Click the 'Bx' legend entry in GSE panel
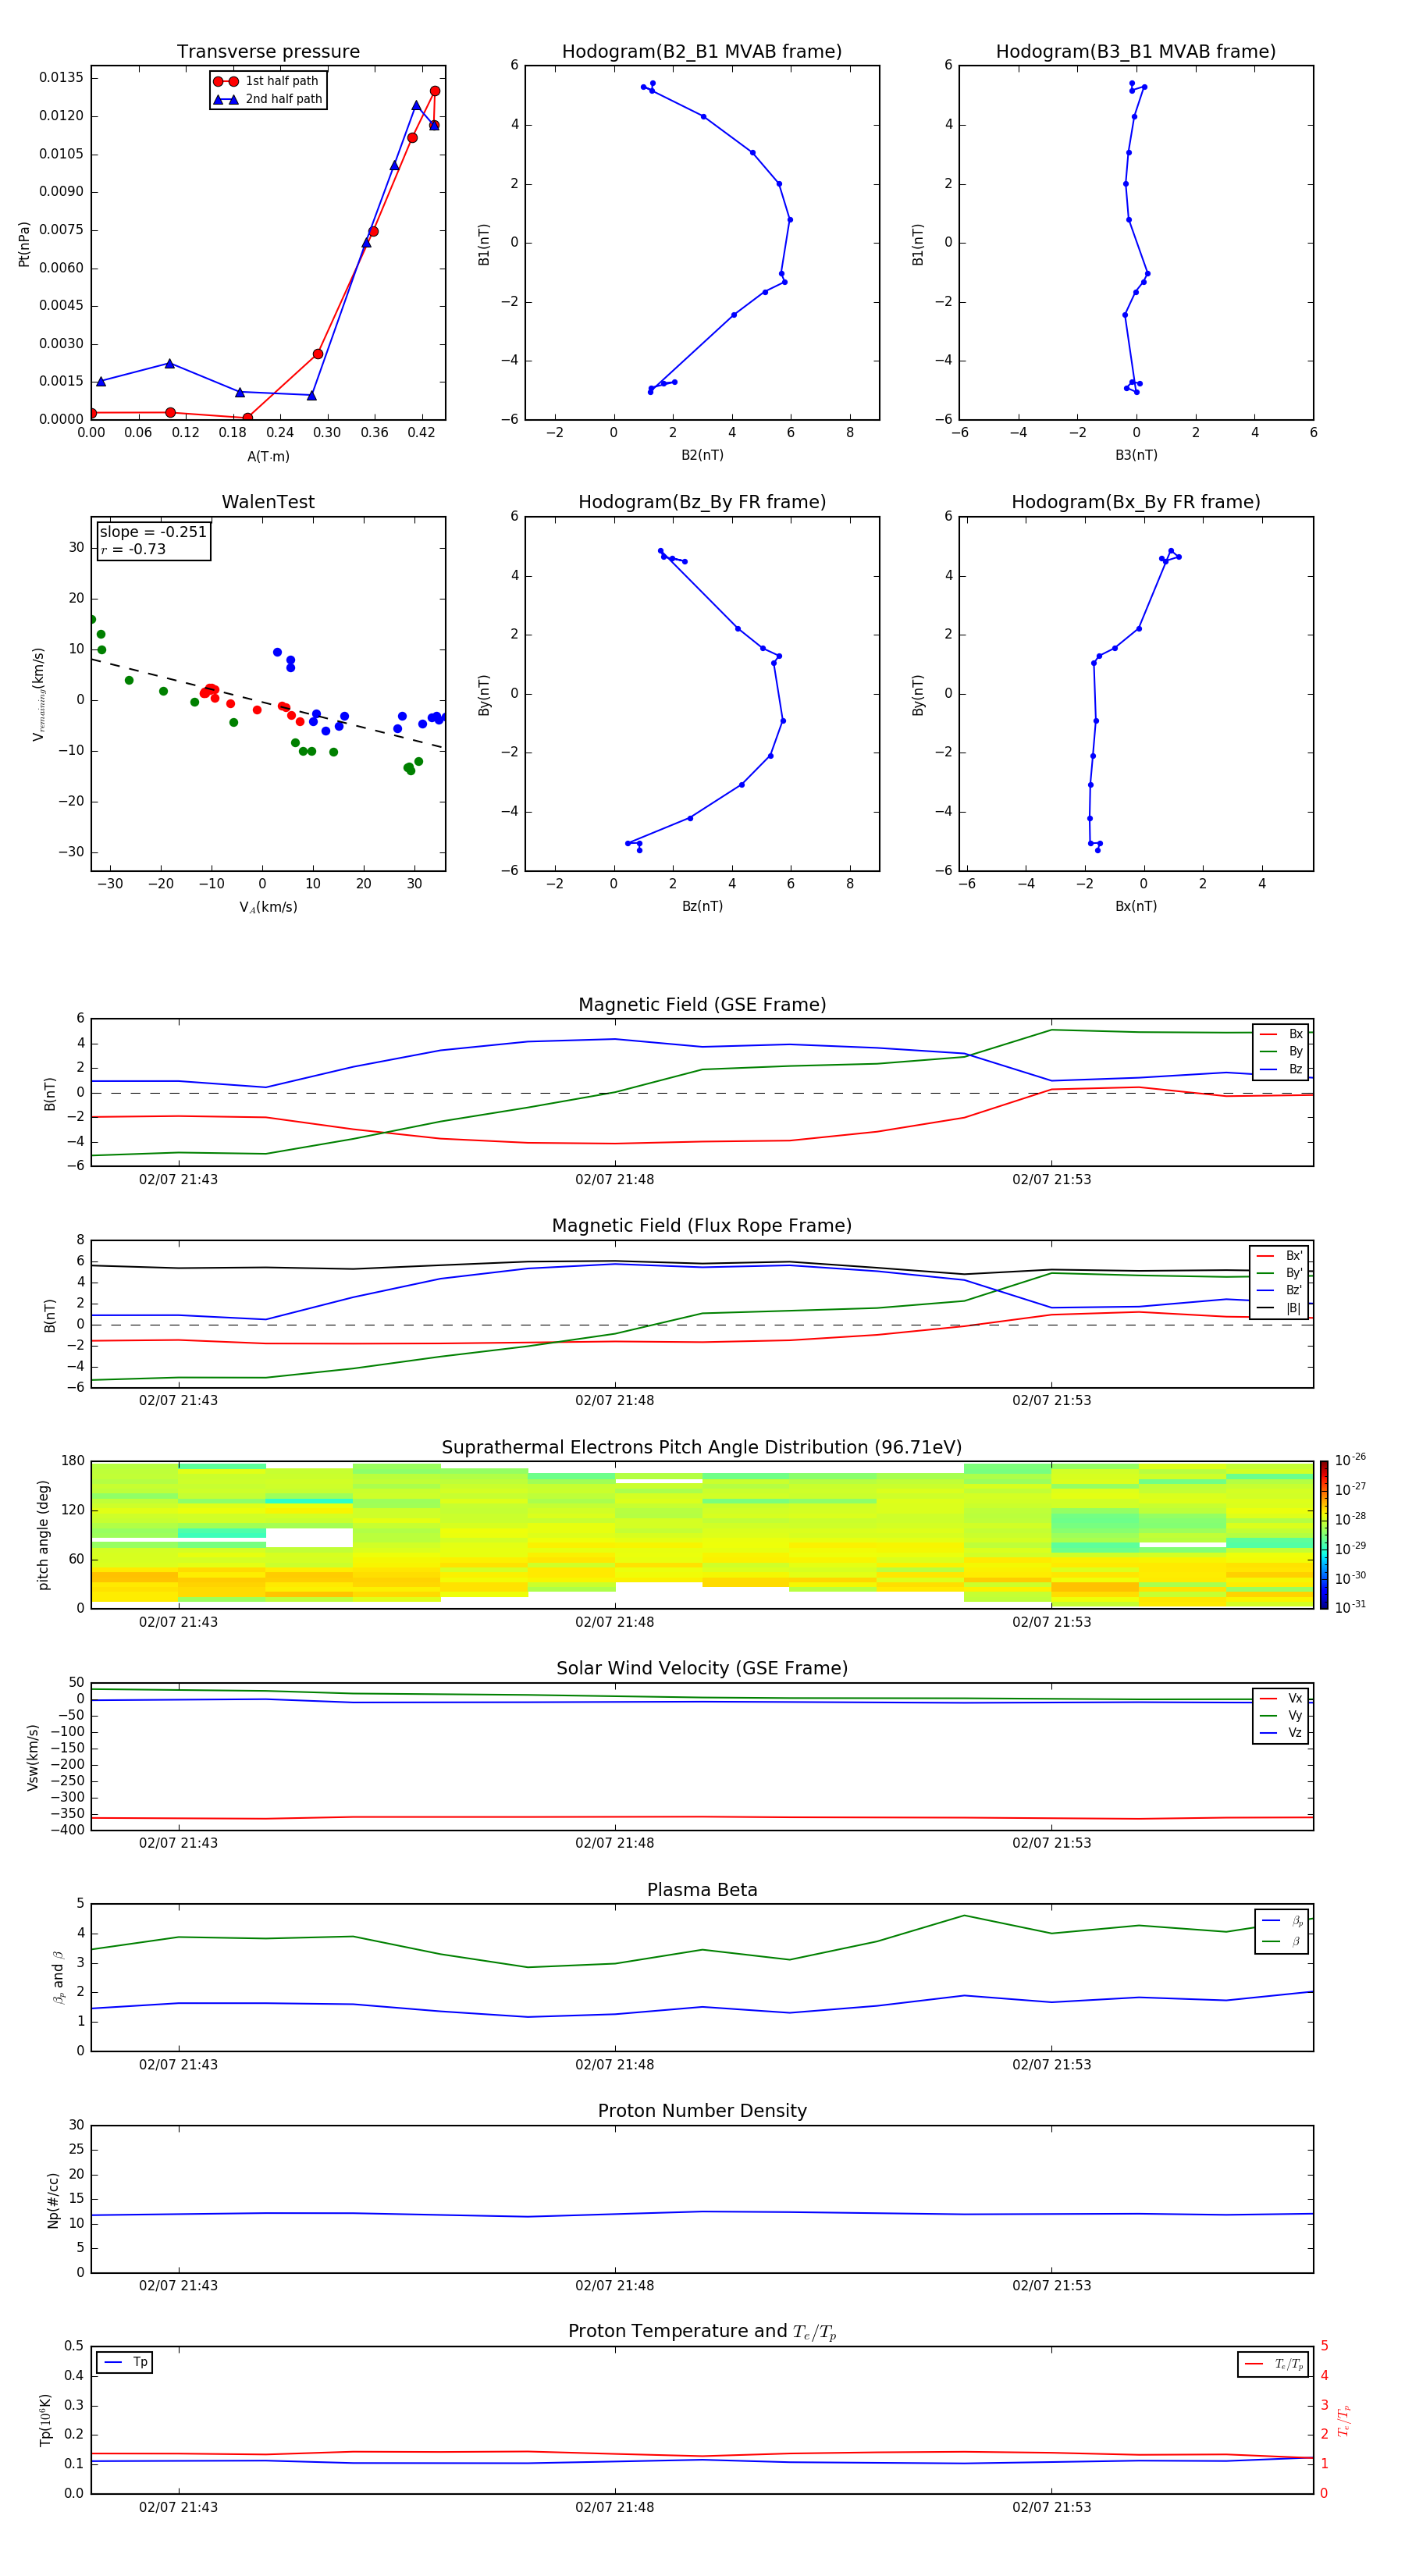Viewport: 1405px width, 2576px height. tap(1282, 1034)
